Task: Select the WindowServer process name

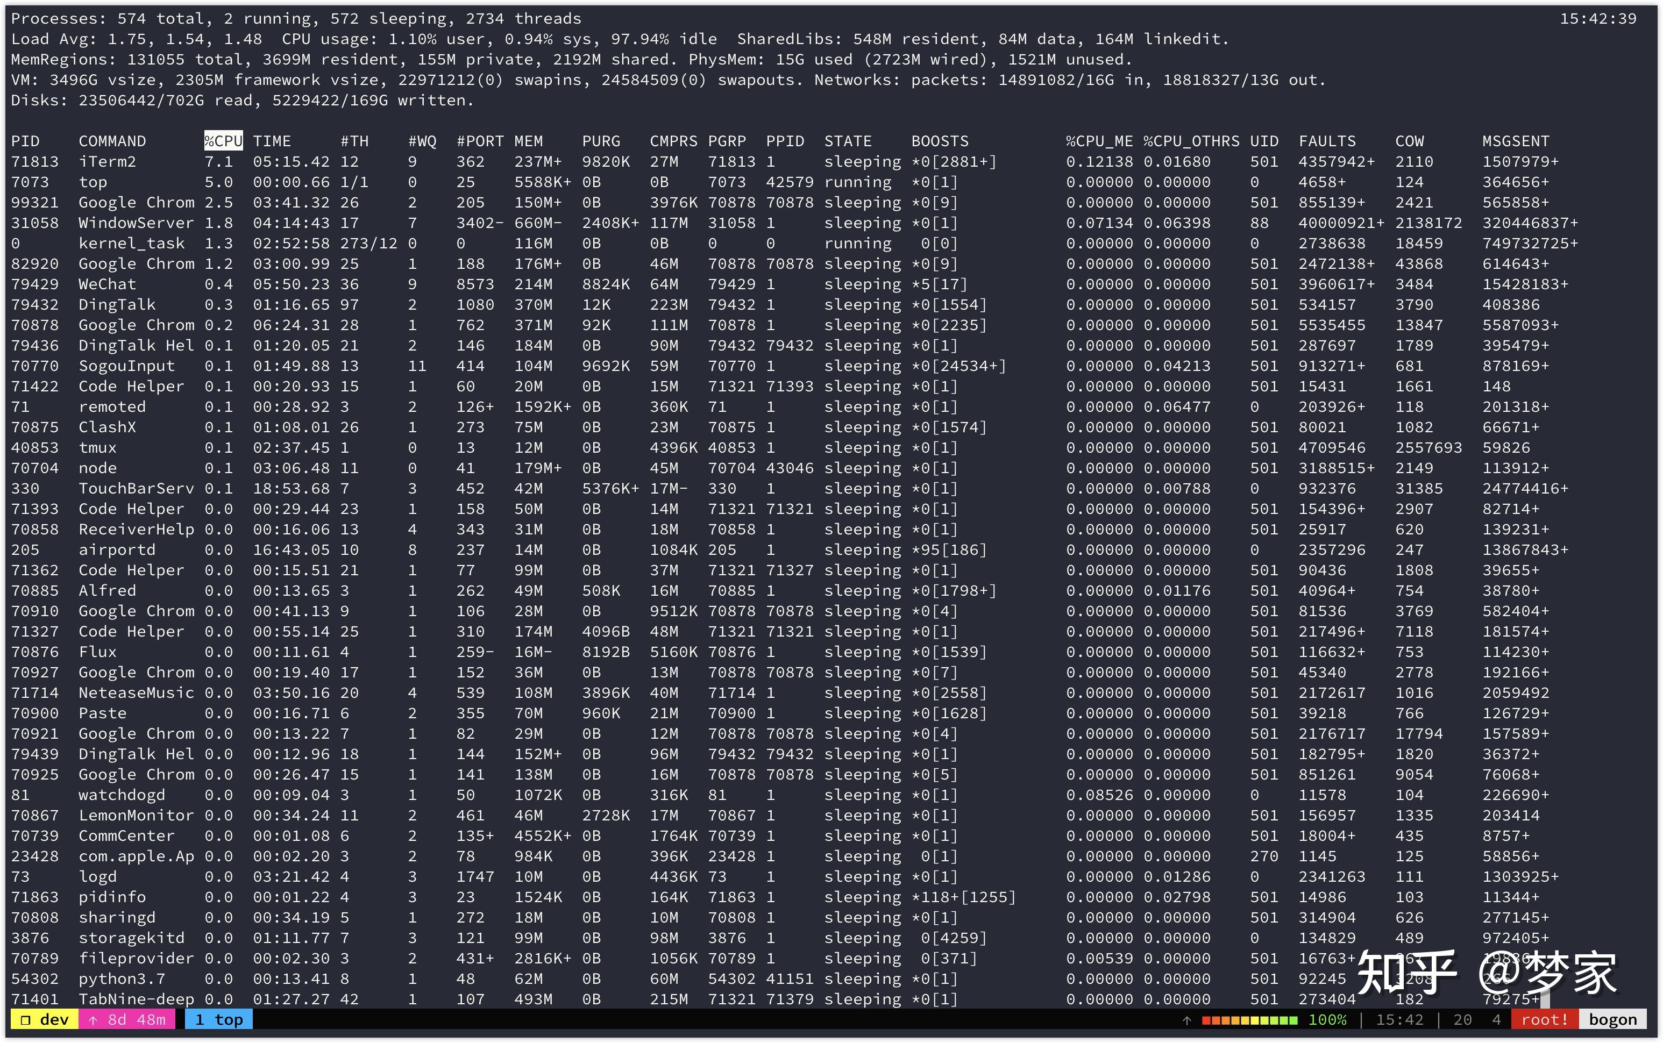Action: click(x=135, y=223)
